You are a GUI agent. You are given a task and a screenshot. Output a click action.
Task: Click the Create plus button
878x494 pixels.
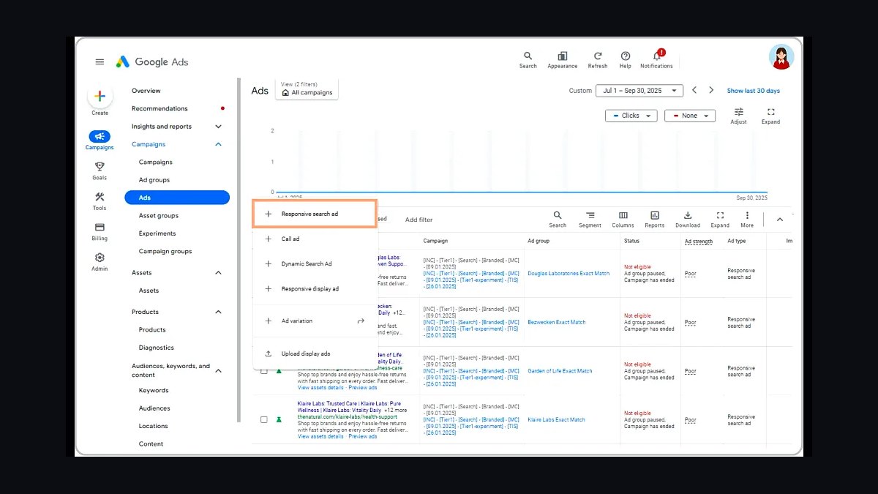click(x=100, y=97)
